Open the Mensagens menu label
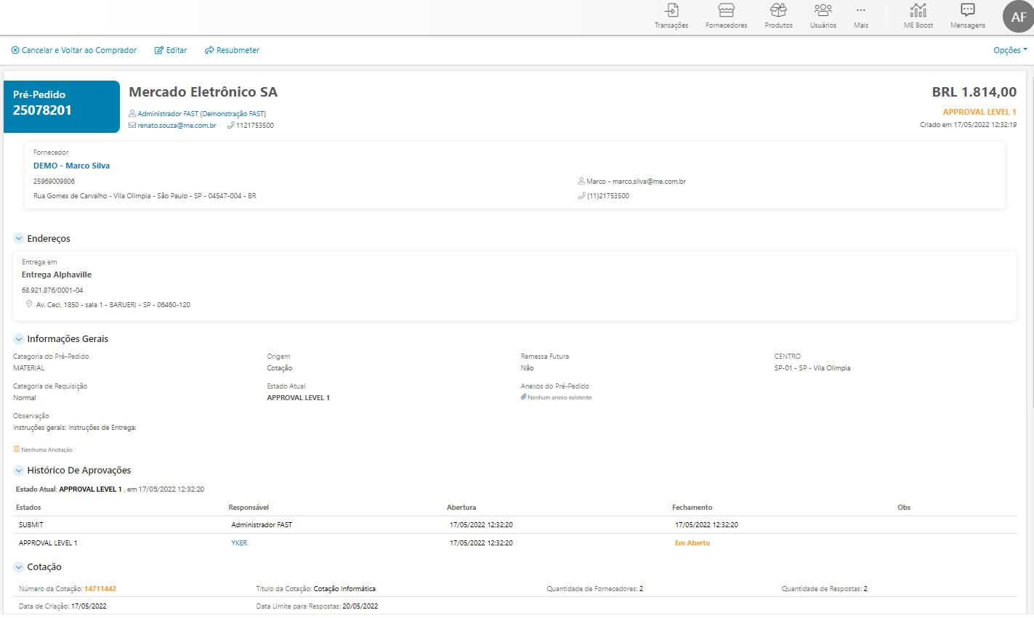The image size is (1034, 618). coord(968,25)
